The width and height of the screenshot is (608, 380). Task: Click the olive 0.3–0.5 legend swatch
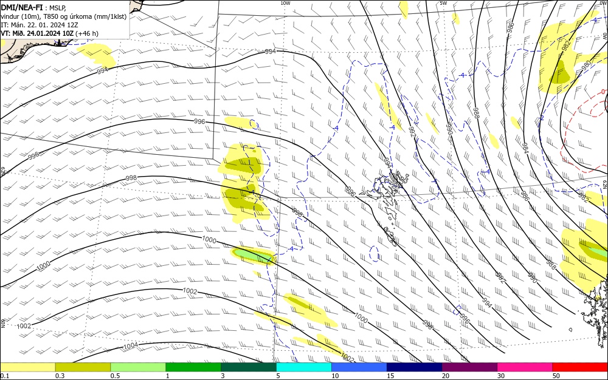[x=83, y=367]
